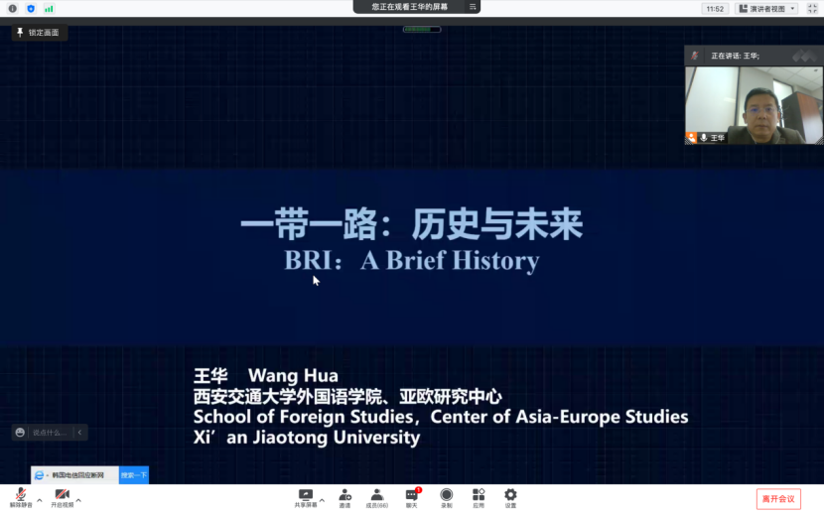Expand audio options arrow beside 解除静音

(x=40, y=500)
